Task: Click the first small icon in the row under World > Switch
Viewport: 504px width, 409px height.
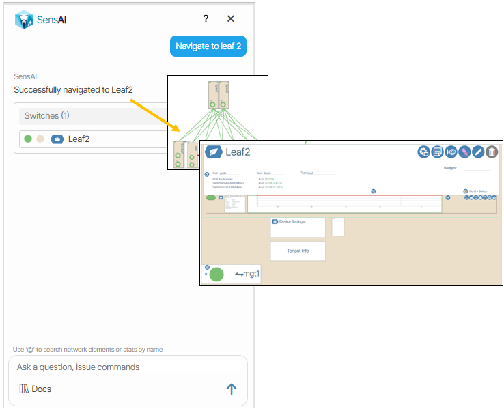Action: click(466, 197)
